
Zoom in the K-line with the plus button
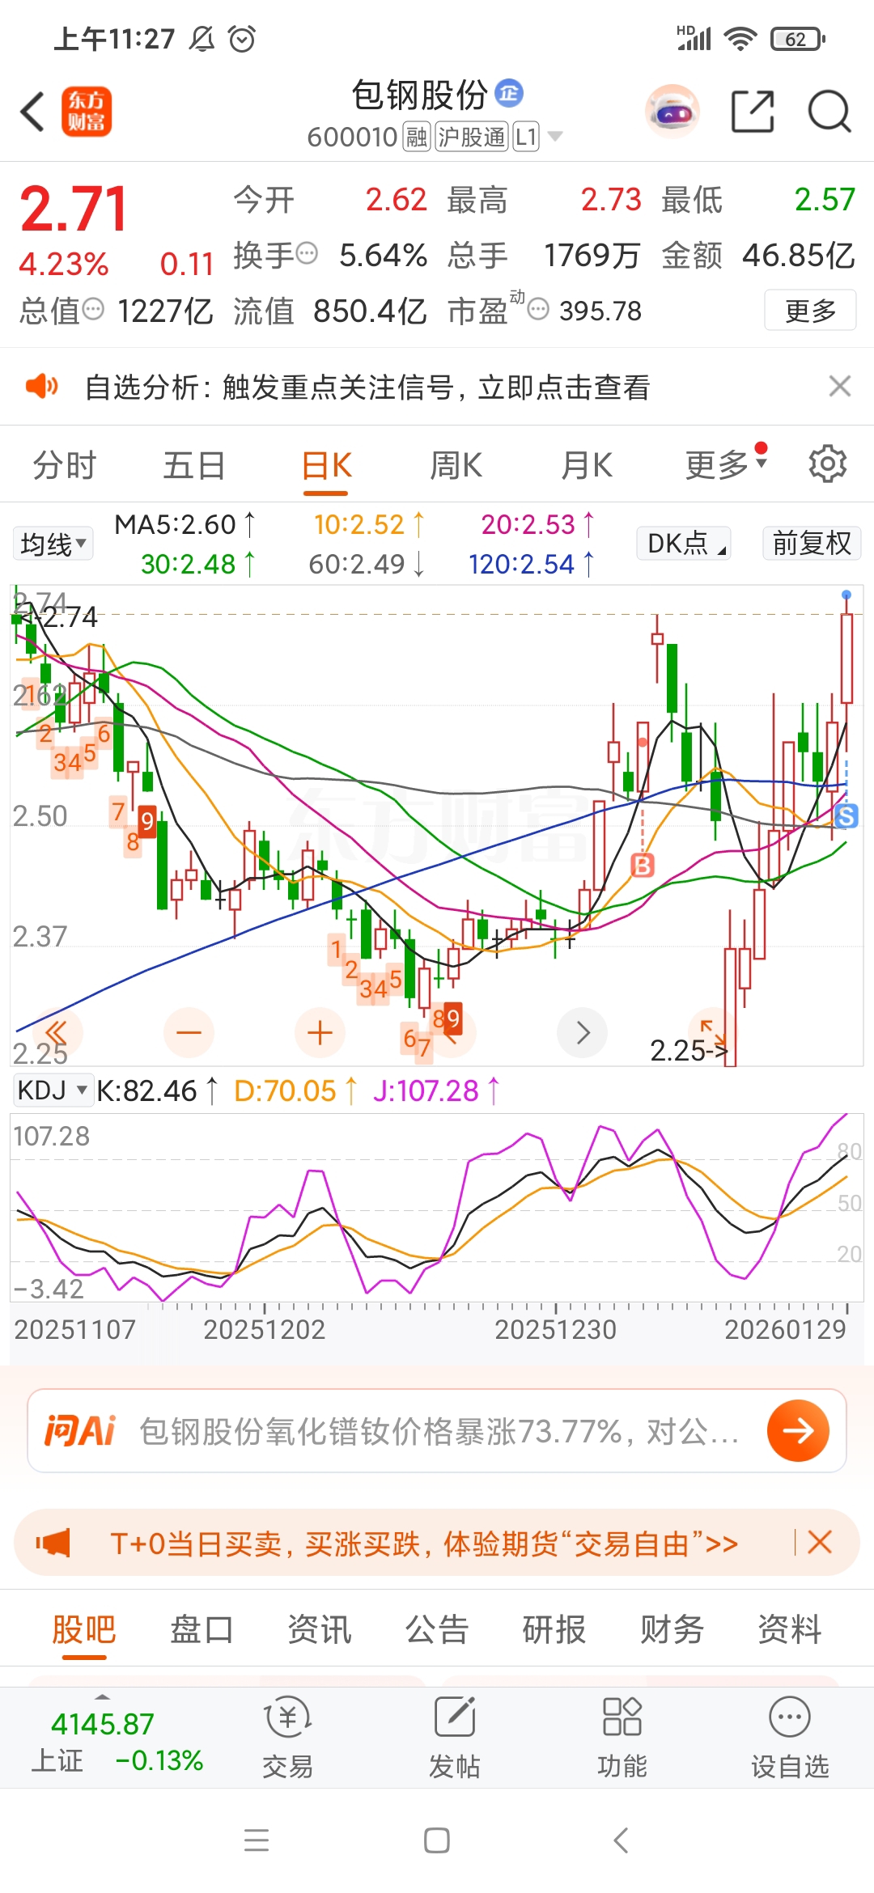[x=320, y=1032]
